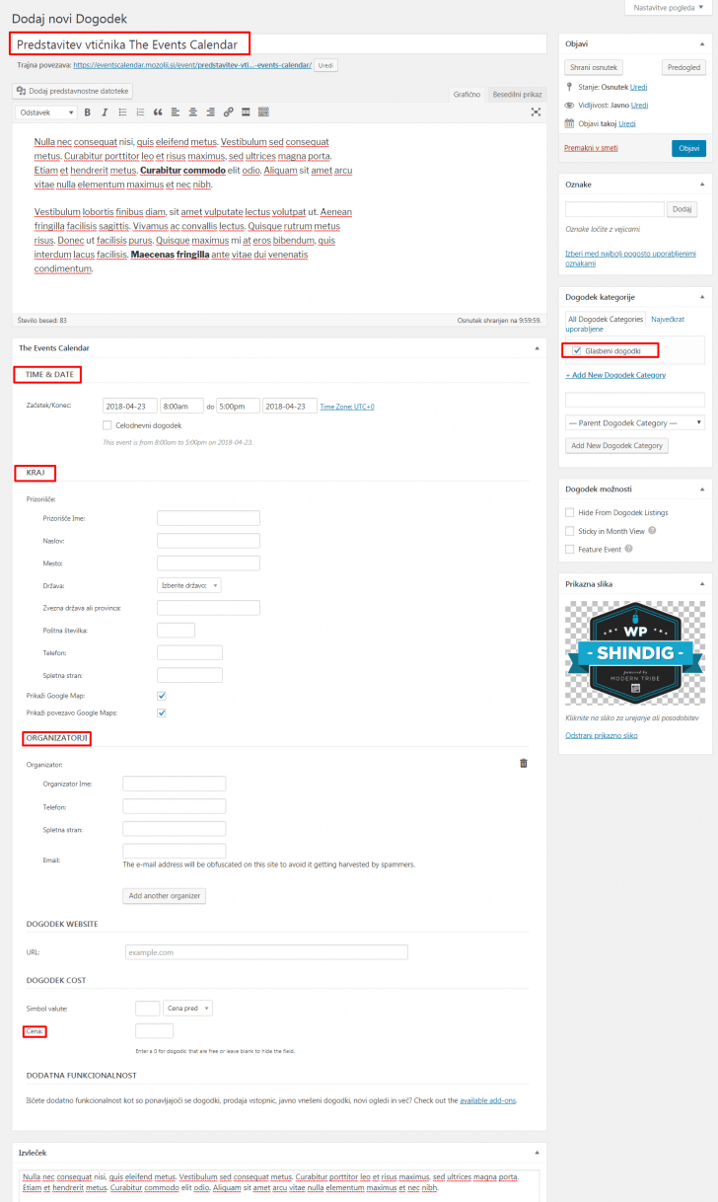Click the key icon beside Stanje
This screenshot has width=718, height=1202.
click(569, 87)
